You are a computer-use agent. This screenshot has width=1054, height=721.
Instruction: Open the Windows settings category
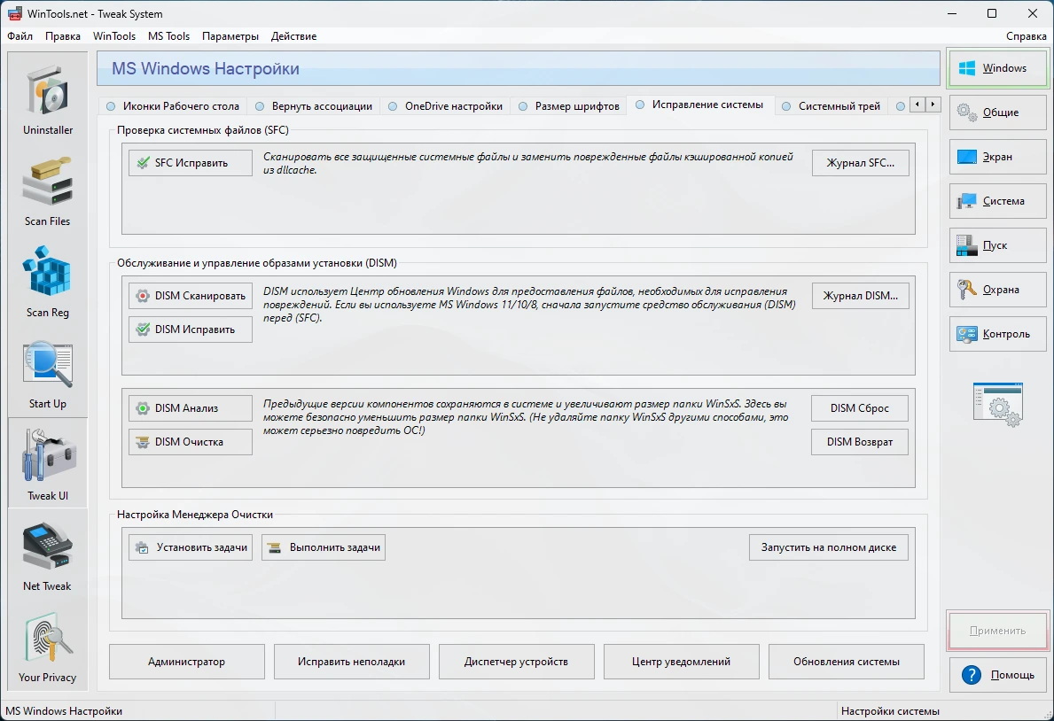[x=997, y=68]
